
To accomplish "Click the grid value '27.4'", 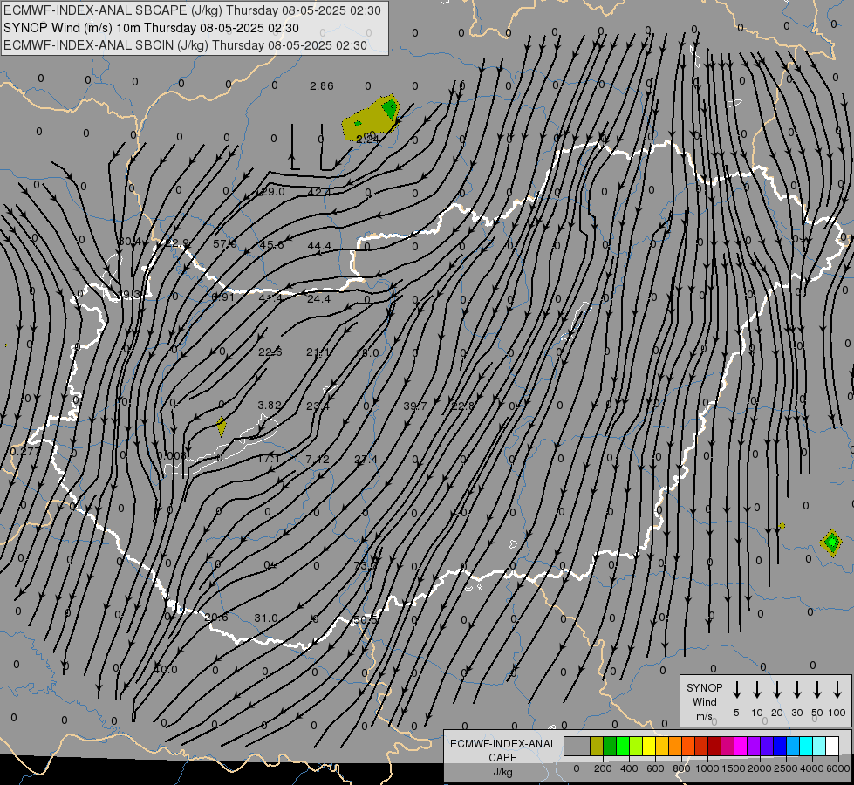I will [366, 460].
